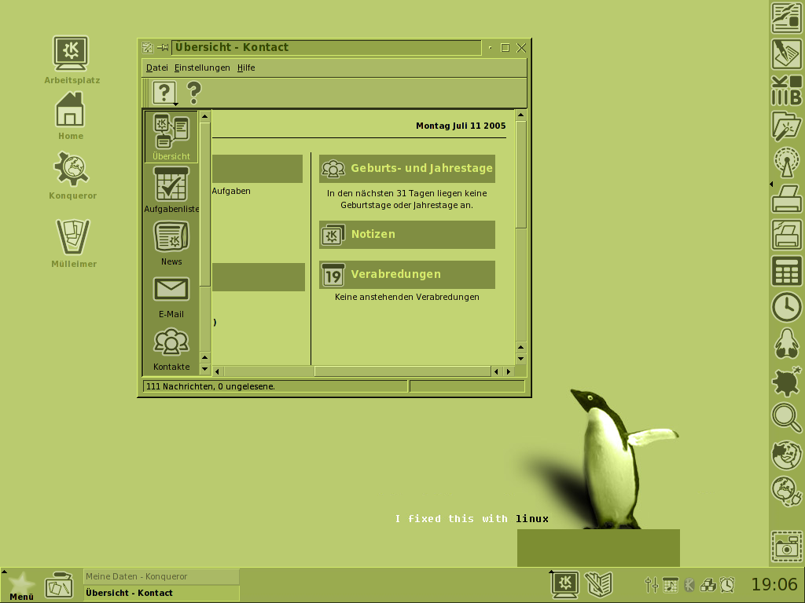The height and width of the screenshot is (603, 805).
Task: Click the Notizen section header
Action: (x=407, y=234)
